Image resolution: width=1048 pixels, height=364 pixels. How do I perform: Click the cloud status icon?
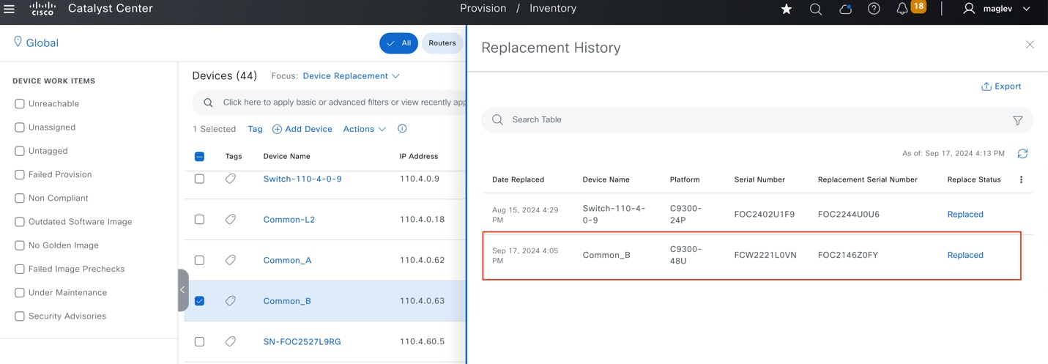[845, 9]
